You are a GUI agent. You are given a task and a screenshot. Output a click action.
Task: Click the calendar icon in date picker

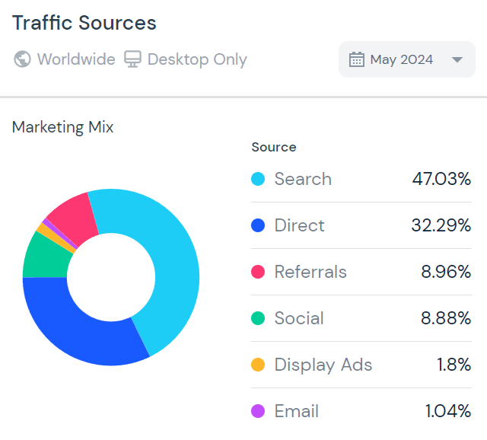(x=357, y=59)
